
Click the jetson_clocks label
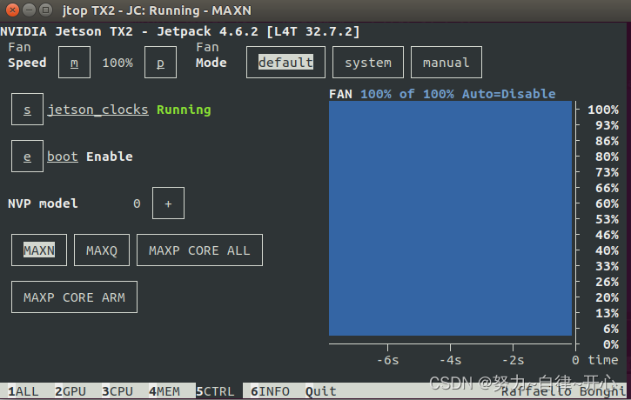(97, 110)
